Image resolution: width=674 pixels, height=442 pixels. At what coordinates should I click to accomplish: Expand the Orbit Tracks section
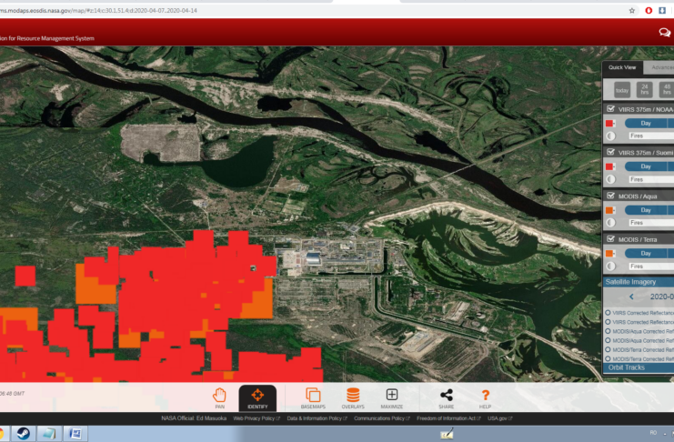(x=639, y=367)
